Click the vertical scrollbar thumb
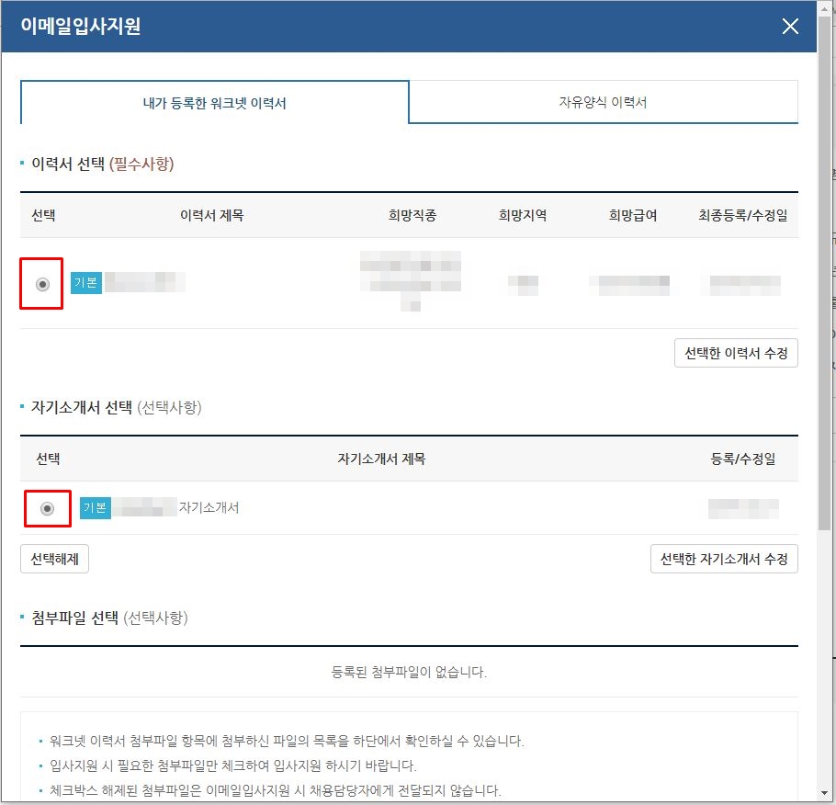 826,272
